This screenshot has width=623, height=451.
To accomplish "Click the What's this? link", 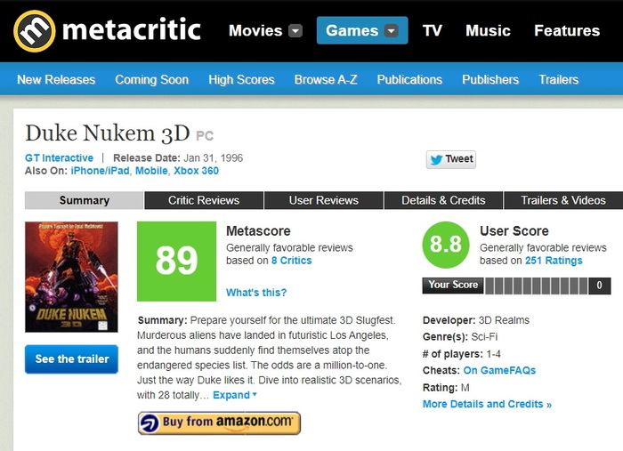I will pyautogui.click(x=256, y=293).
